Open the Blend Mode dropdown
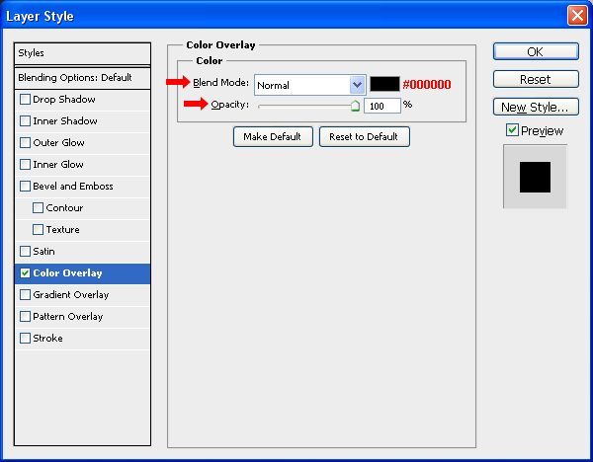Screen dimensions: 593x462 [x=357, y=85]
